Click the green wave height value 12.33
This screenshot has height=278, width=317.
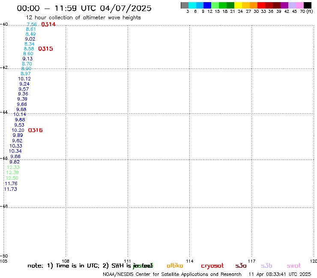tap(13, 167)
